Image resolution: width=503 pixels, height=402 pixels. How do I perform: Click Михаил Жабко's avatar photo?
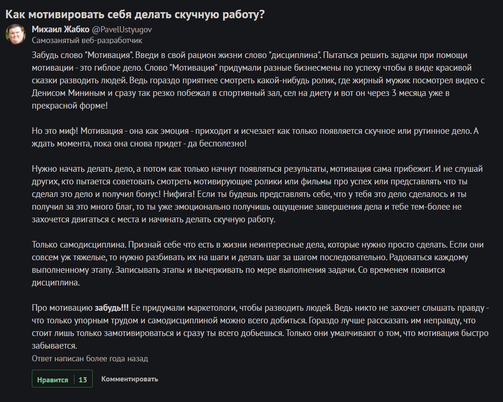click(x=15, y=35)
